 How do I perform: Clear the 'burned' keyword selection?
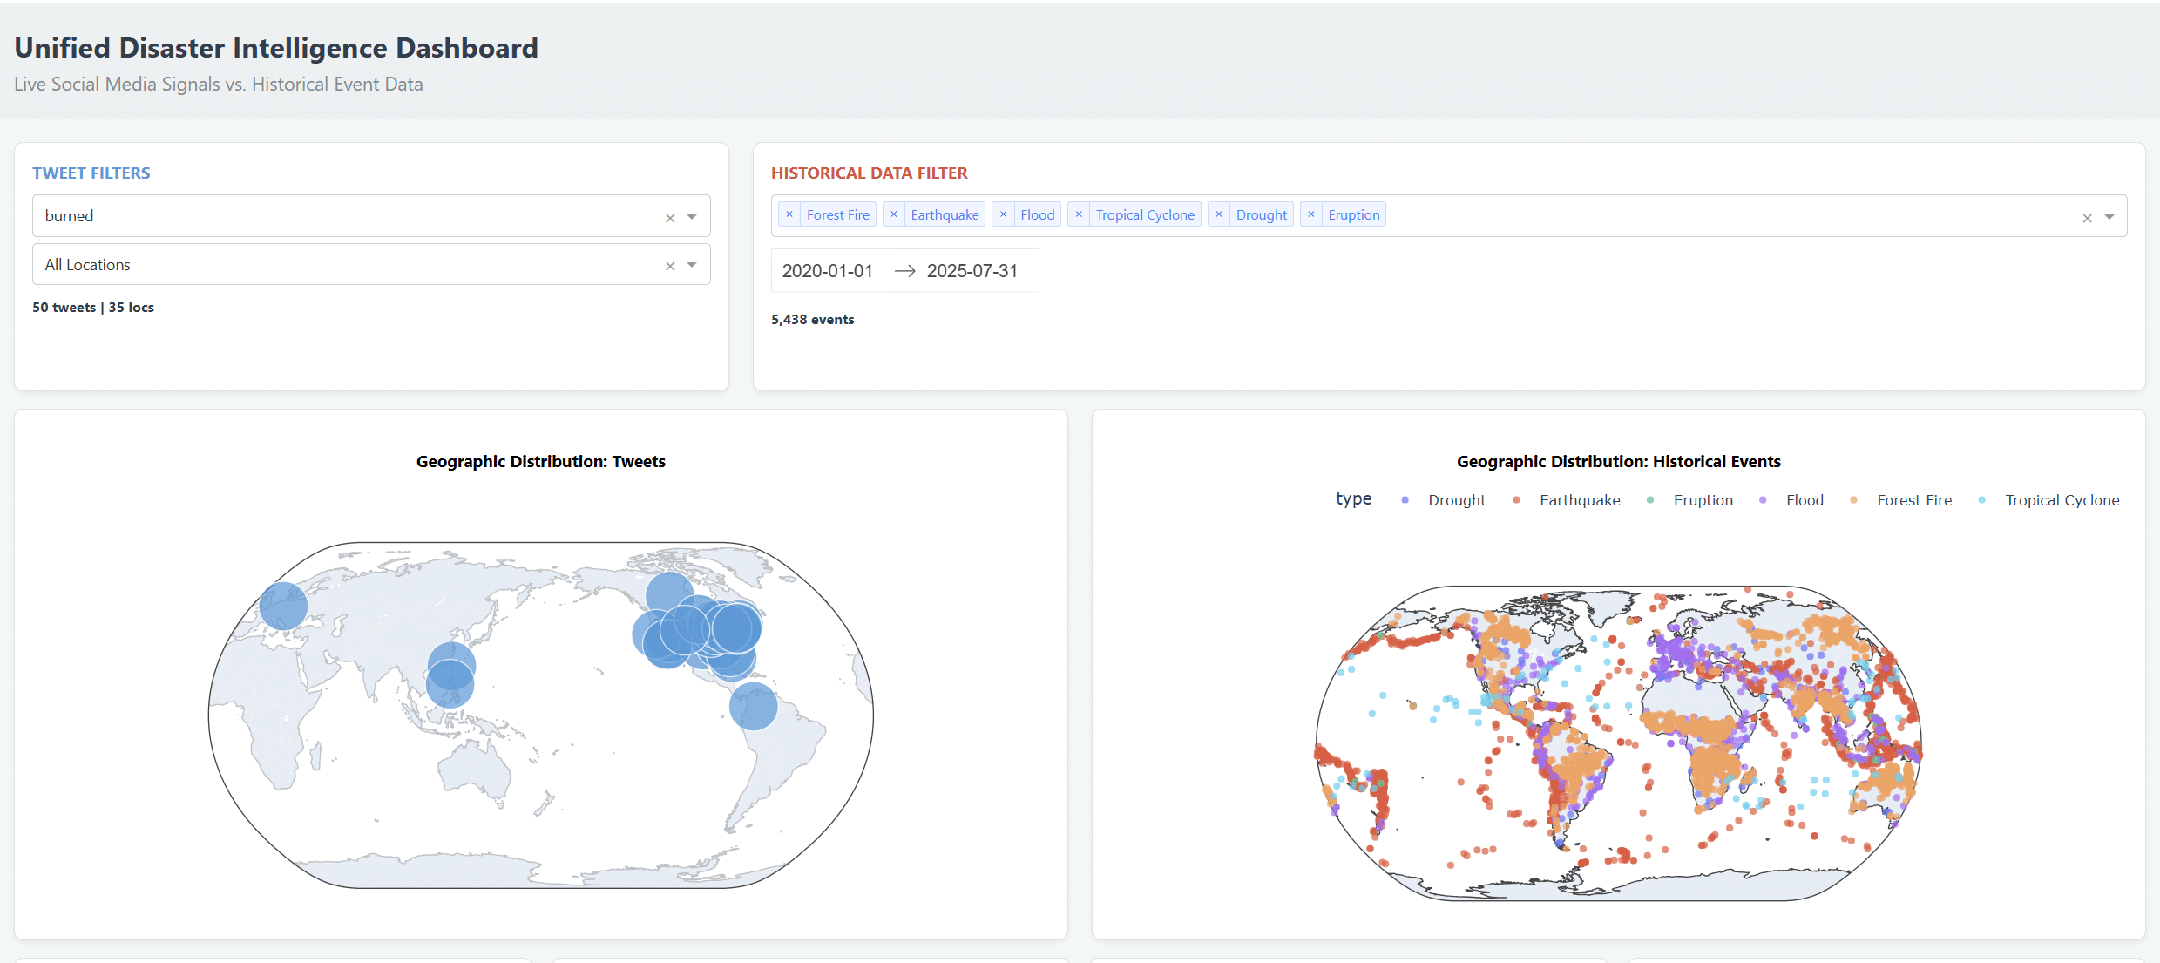(670, 218)
